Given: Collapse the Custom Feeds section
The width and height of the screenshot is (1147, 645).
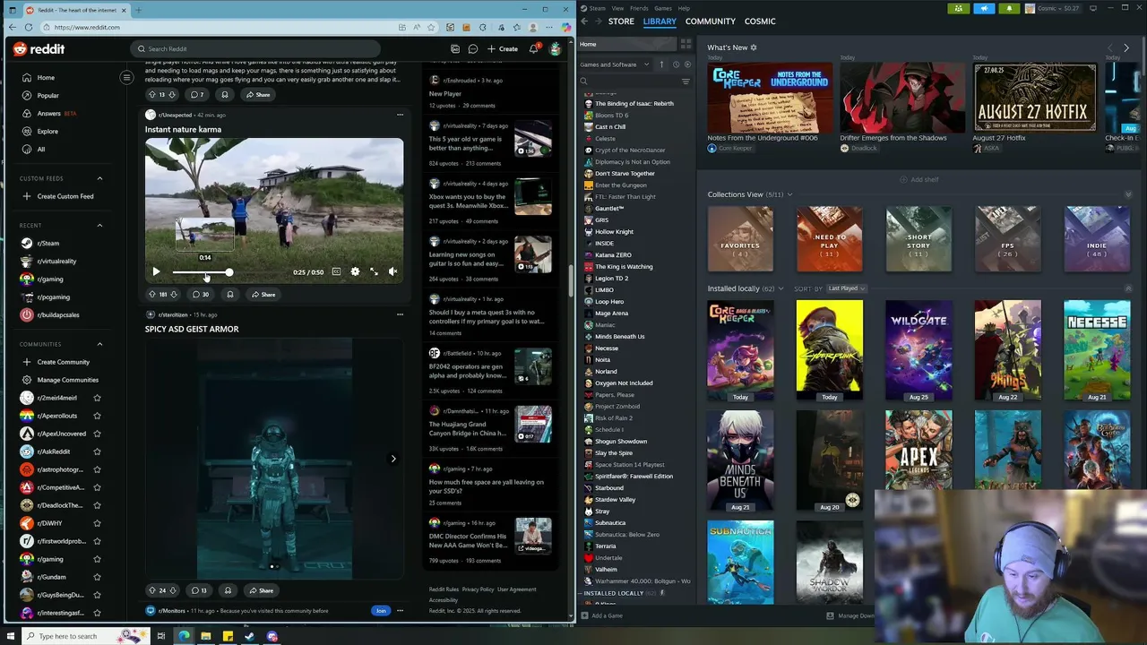Looking at the screenshot, I should coord(99,178).
